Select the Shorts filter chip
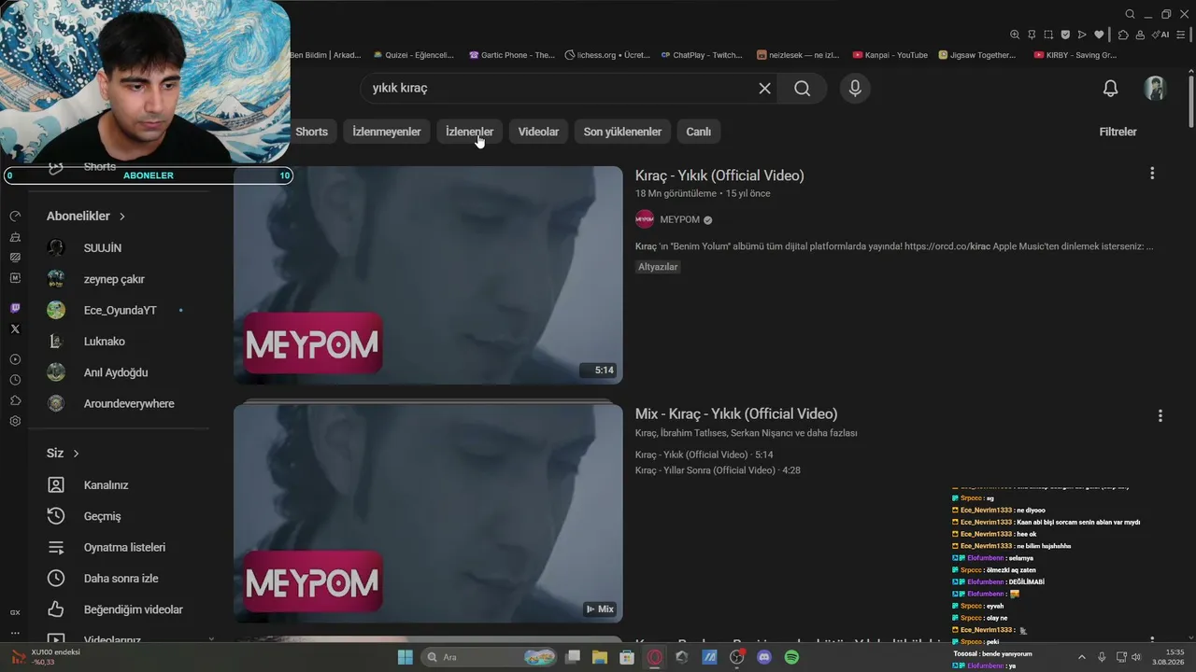1196x672 pixels. pyautogui.click(x=311, y=132)
